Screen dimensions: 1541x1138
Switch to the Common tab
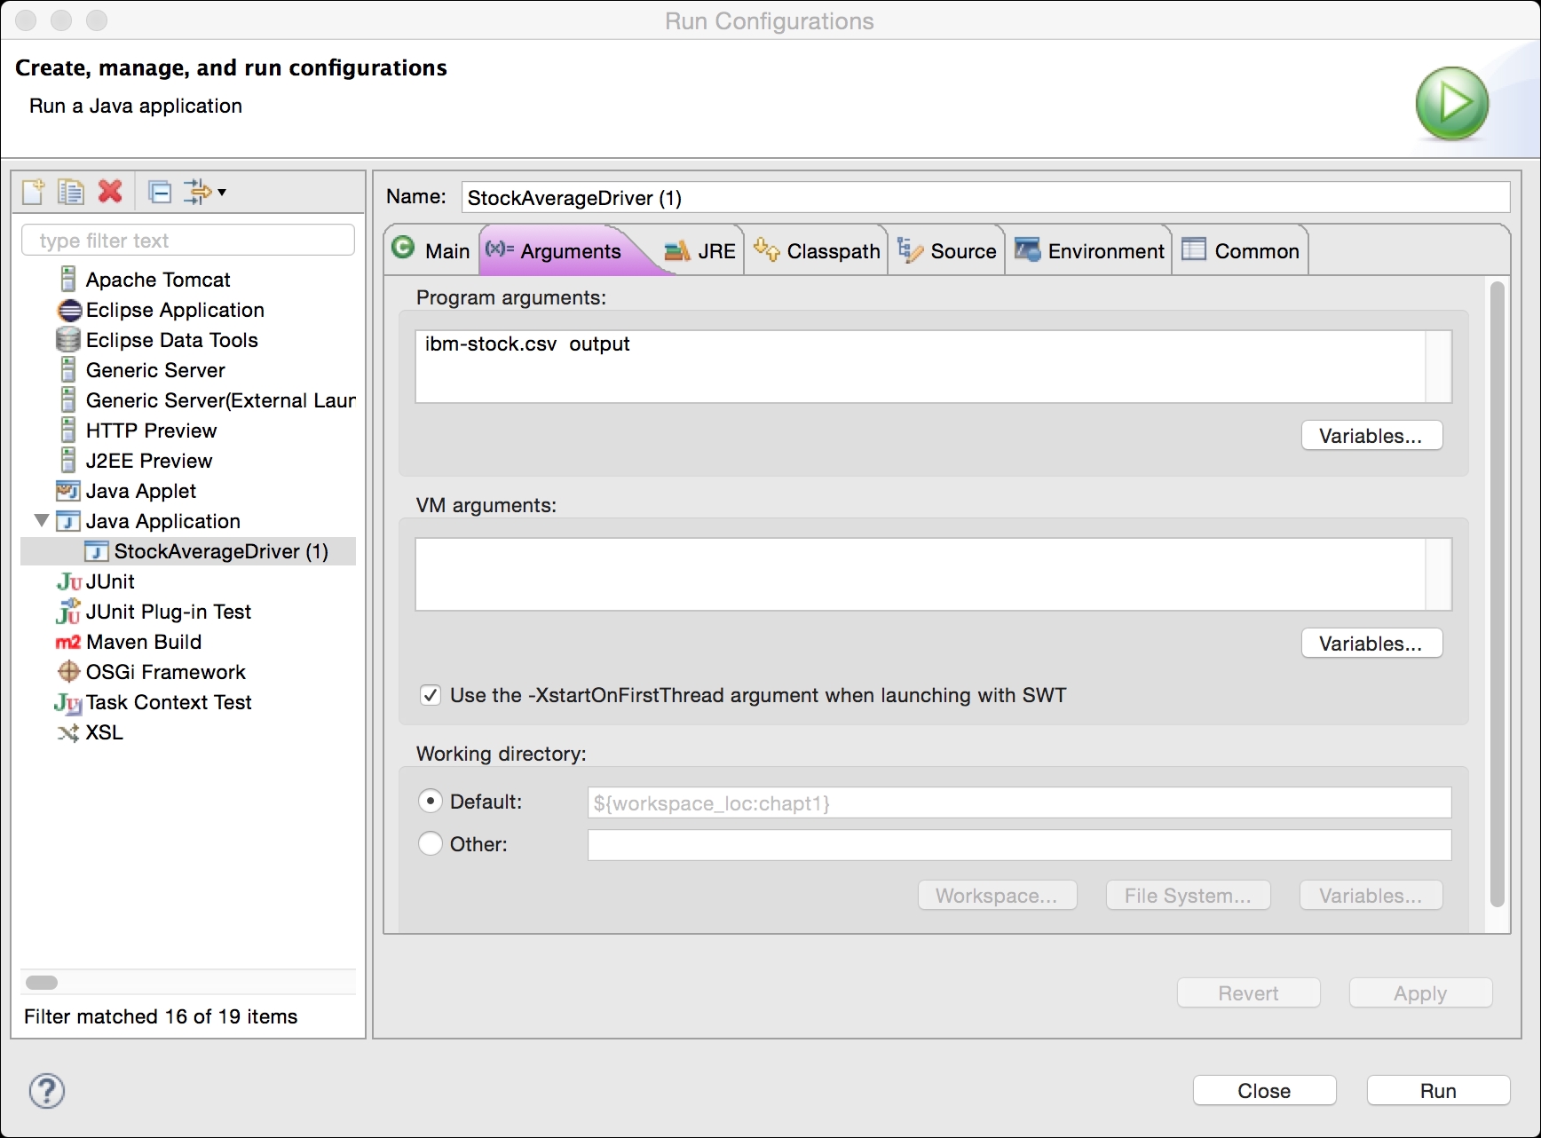click(1240, 250)
